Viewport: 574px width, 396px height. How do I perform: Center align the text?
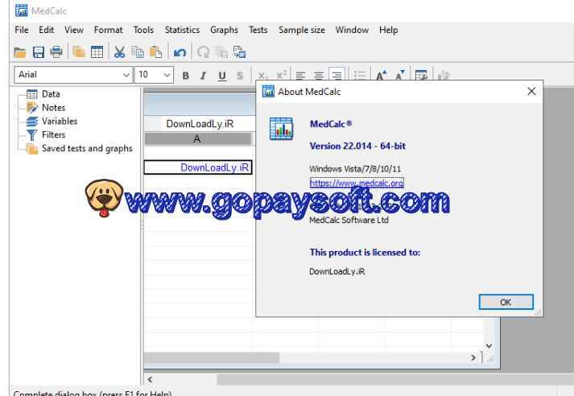[319, 76]
